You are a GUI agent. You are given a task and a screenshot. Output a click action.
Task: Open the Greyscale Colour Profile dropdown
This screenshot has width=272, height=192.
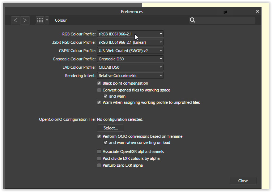coord(130,59)
